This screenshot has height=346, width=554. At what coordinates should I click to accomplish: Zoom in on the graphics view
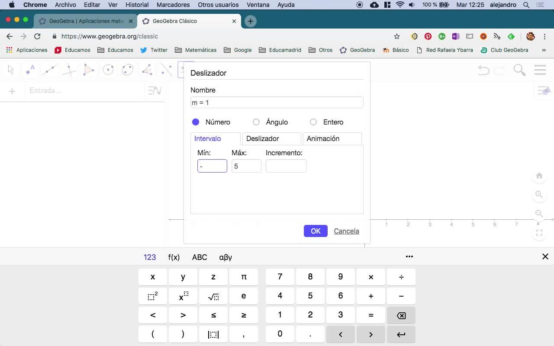pos(539,195)
